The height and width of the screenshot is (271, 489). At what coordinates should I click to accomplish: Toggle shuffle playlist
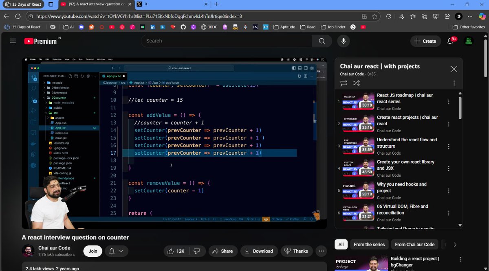coord(357,83)
